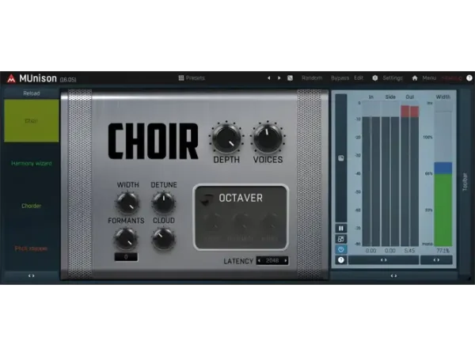
Task: Open help via top-right question icon
Action: point(469,78)
